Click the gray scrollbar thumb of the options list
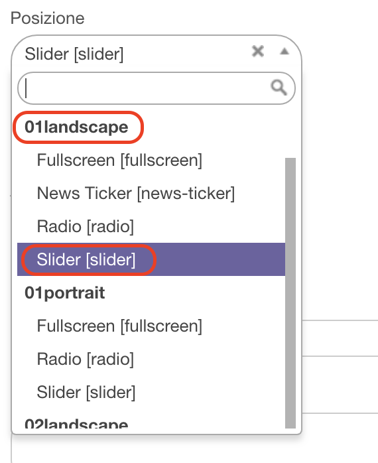378x463 pixels. (x=290, y=293)
